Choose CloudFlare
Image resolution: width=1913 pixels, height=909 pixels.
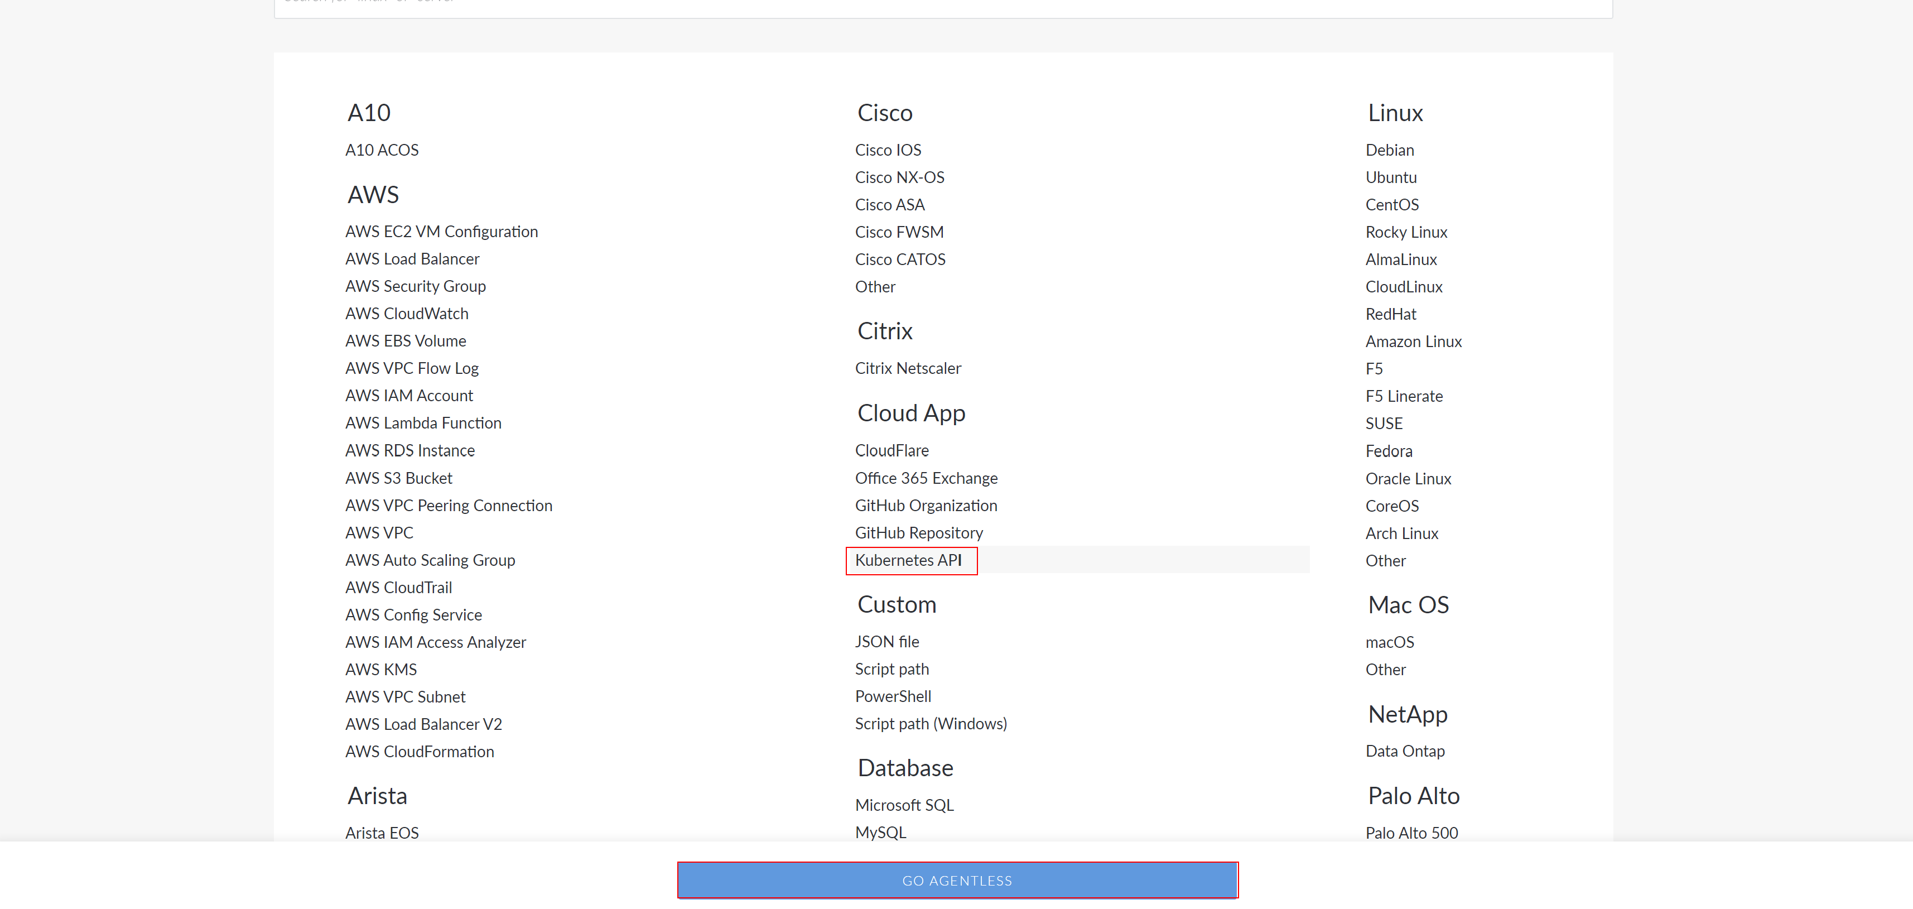tap(891, 451)
